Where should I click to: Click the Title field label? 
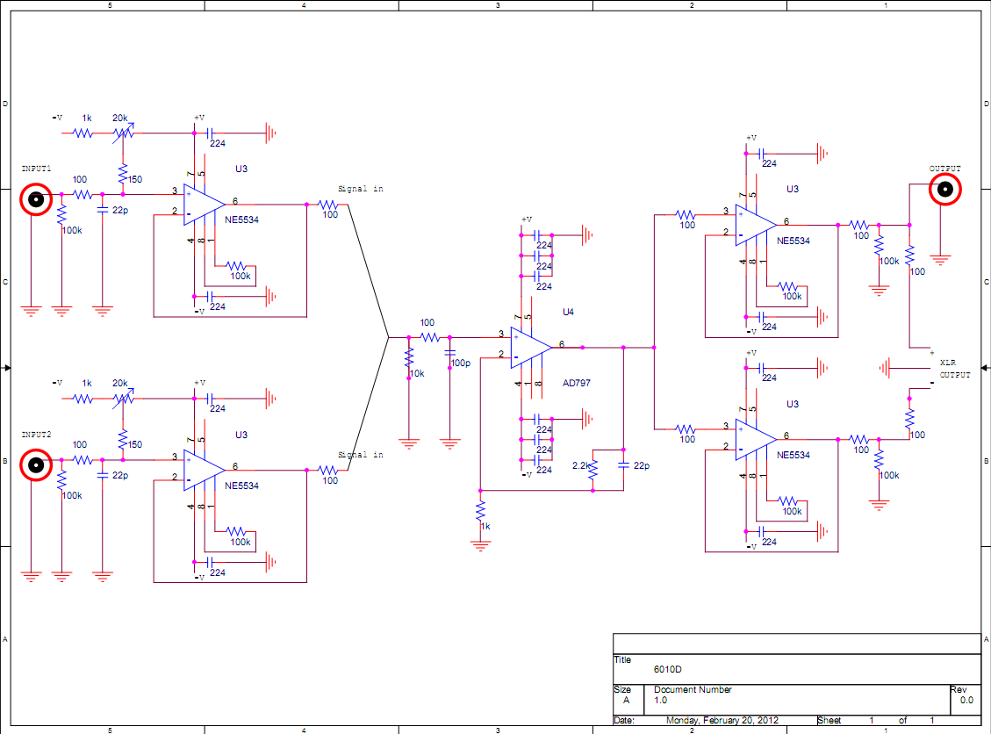[x=622, y=659]
